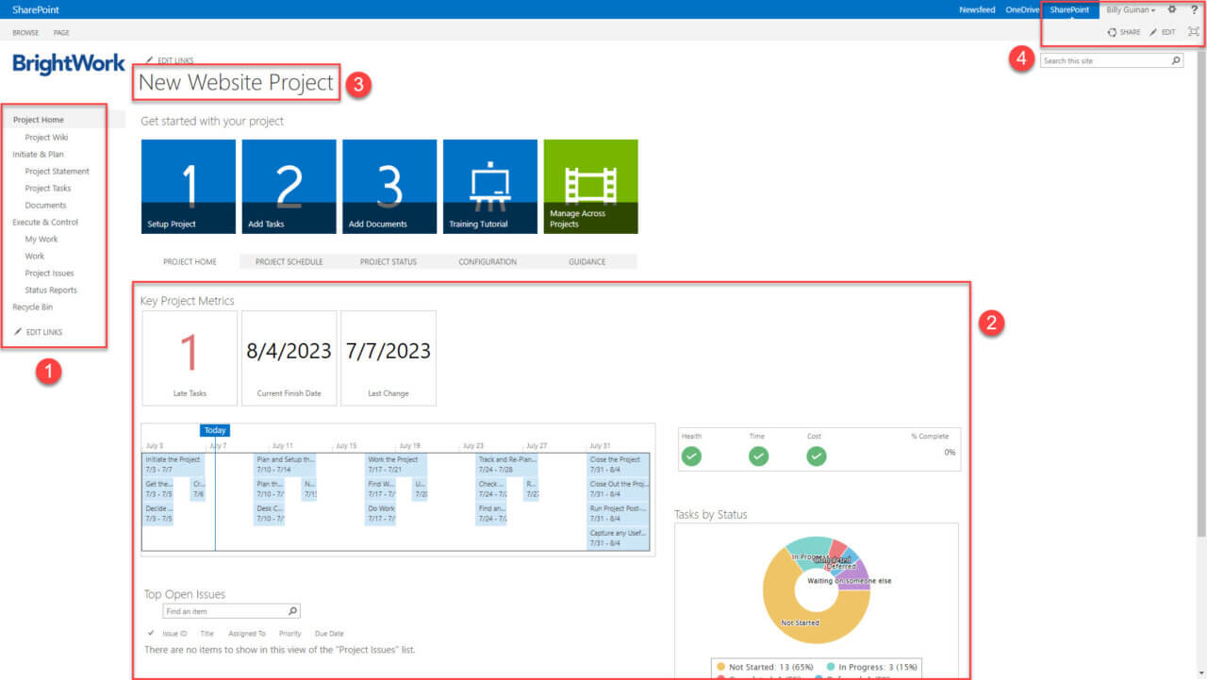1207x680 pixels.
Task: Click the Health status green checkmark
Action: 691,456
